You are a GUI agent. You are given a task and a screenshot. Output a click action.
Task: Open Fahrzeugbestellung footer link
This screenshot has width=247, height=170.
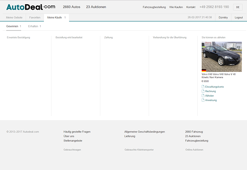tap(196, 141)
